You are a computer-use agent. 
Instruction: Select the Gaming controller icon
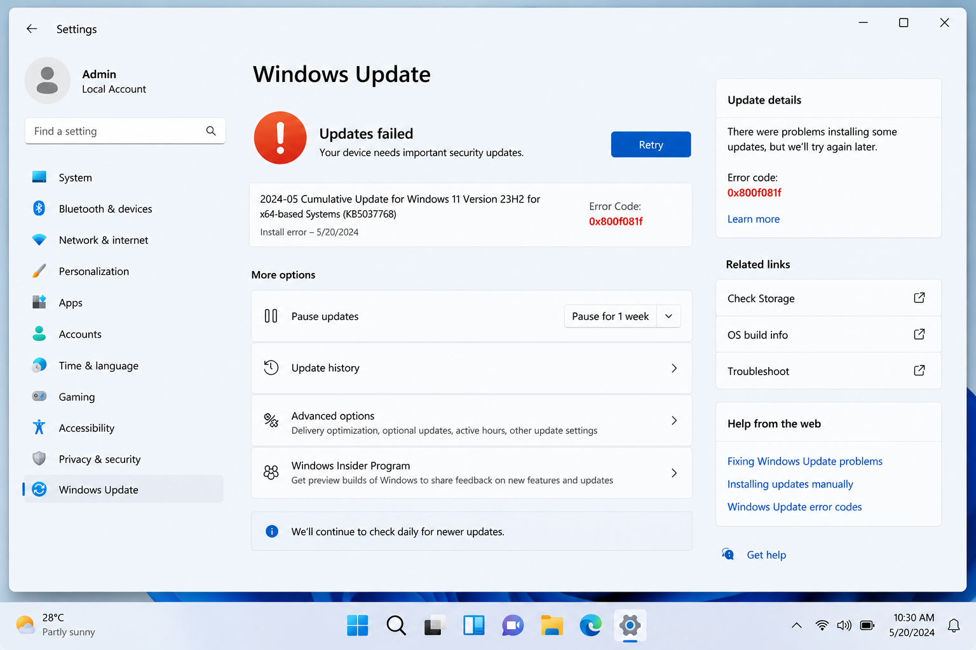[x=39, y=396]
